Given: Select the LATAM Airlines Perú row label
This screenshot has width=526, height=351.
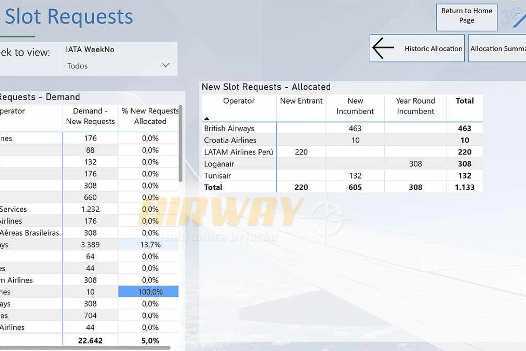Looking at the screenshot, I should pos(238,152).
